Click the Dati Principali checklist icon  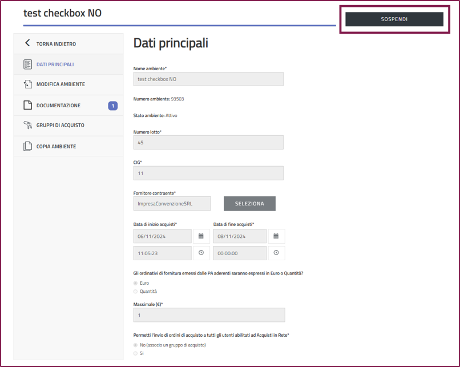(27, 64)
